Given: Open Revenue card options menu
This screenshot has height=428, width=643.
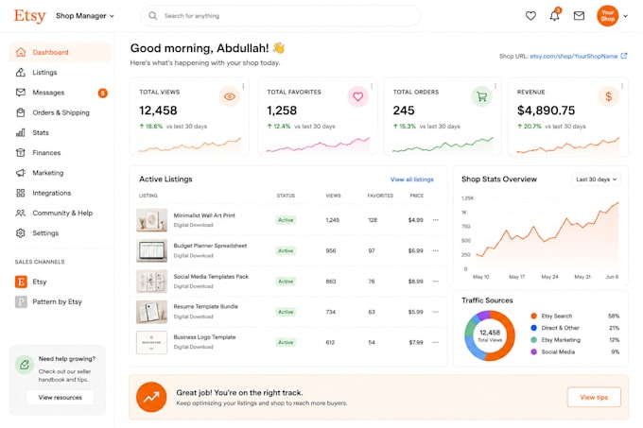Looking at the screenshot, I should tap(622, 86).
